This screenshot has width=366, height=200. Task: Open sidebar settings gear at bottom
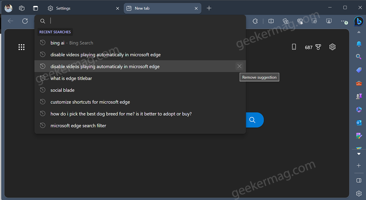[x=359, y=193]
